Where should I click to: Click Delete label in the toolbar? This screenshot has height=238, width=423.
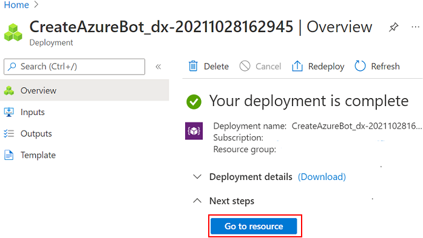coord(217,66)
